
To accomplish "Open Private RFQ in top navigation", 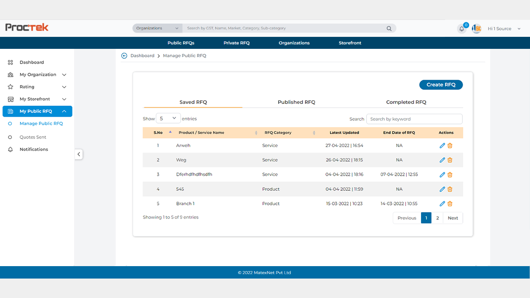I will (236, 43).
